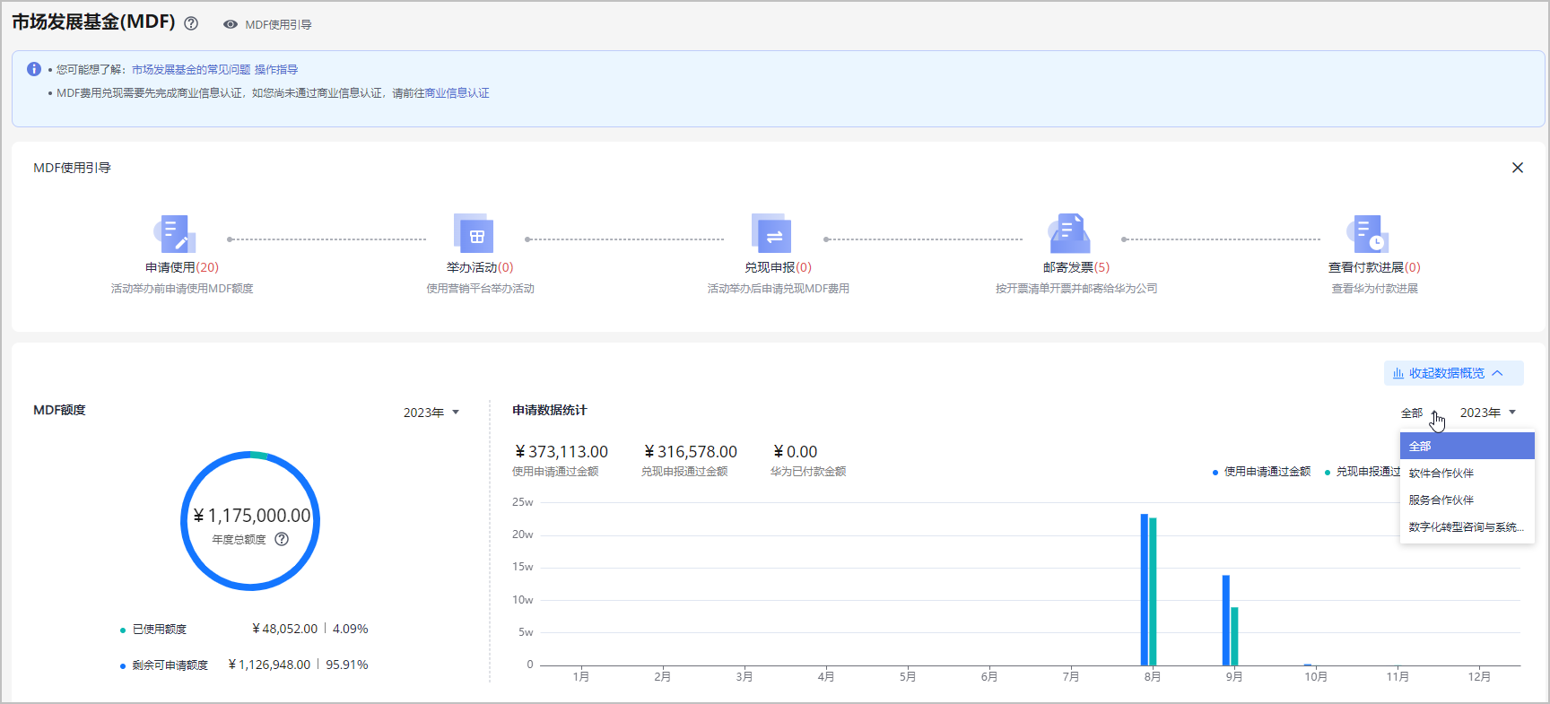
Task: Click the blue August bar in chart
Action: (x=1144, y=588)
